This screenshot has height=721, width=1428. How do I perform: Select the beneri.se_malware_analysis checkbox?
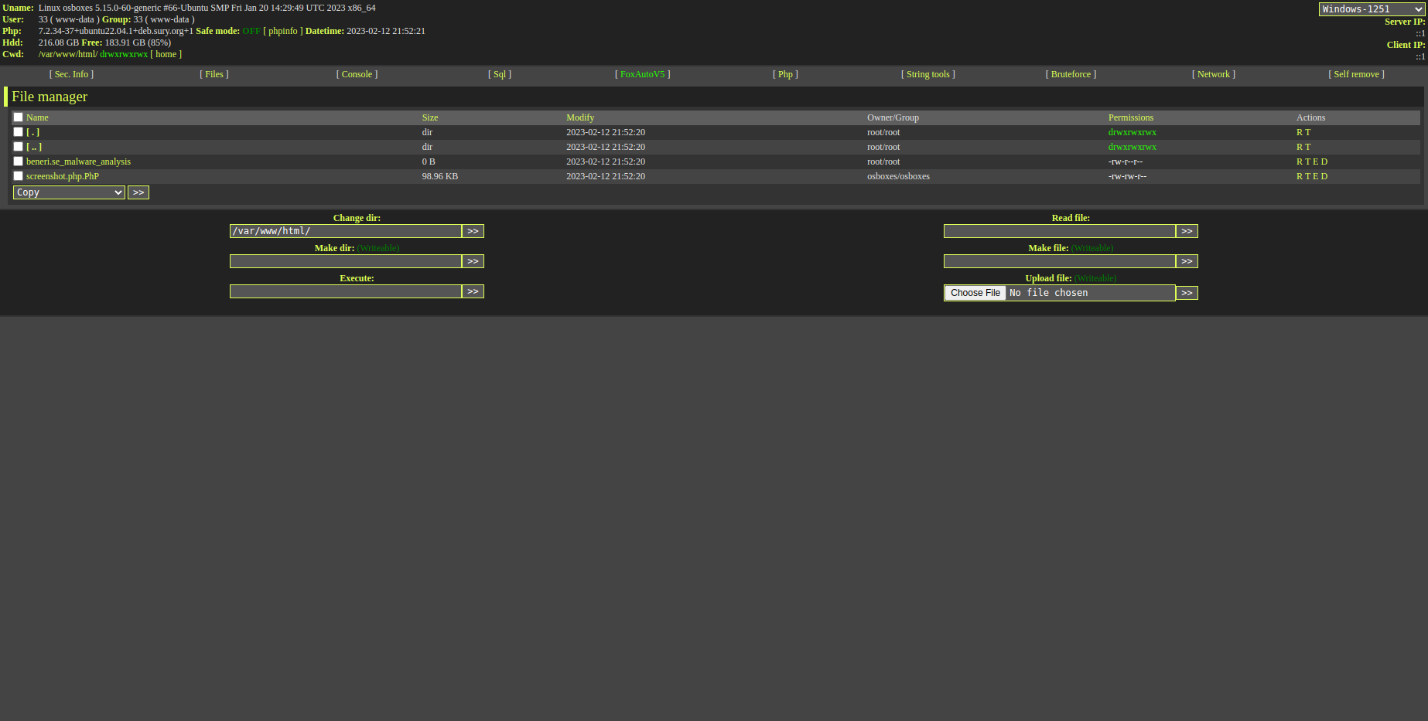(18, 162)
